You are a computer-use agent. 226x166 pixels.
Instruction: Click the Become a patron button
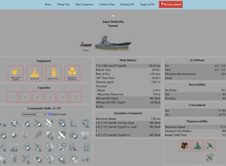pos(171,4)
